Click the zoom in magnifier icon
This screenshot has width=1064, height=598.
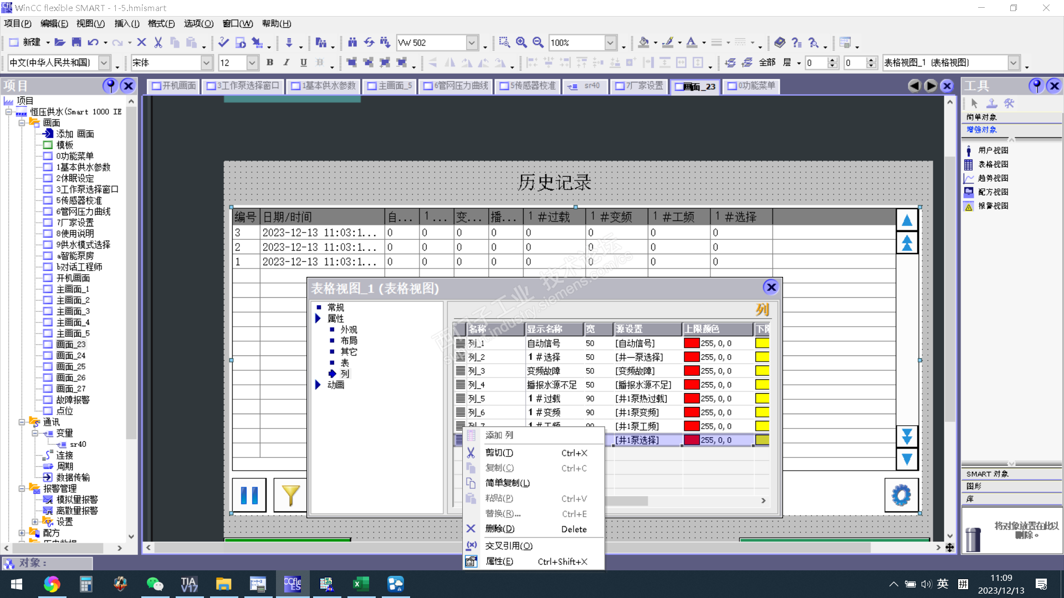click(521, 43)
